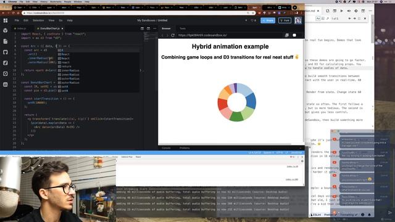Close the DonutBarChart.js tab
Image resolution: width=395 pixels, height=222 pixels.
pos(62,28)
